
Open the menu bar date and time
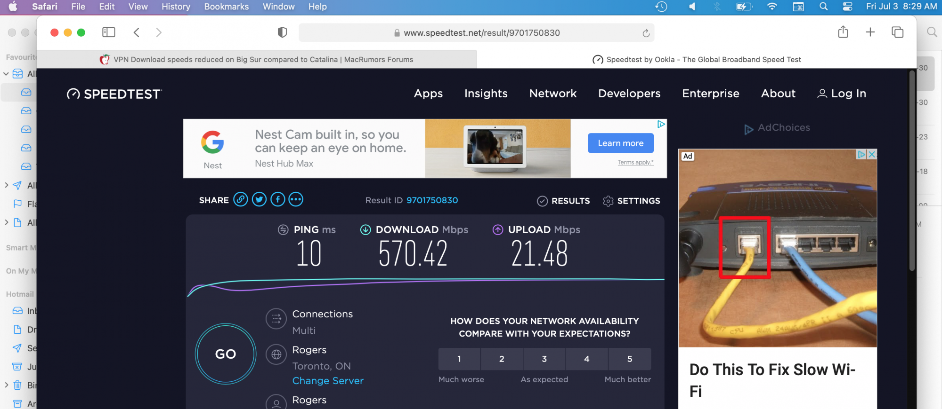(x=901, y=7)
